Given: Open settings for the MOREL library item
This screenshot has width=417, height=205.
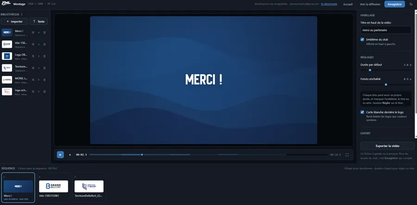Looking at the screenshot, I should (x=33, y=80).
